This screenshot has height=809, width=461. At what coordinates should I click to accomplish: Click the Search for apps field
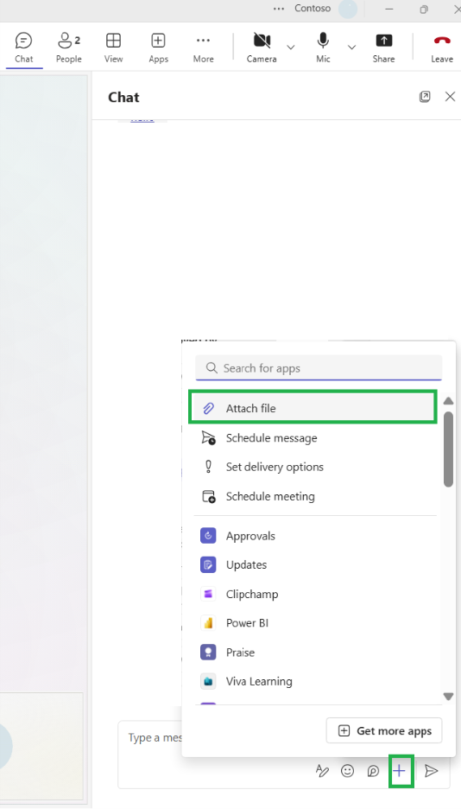[x=319, y=368]
